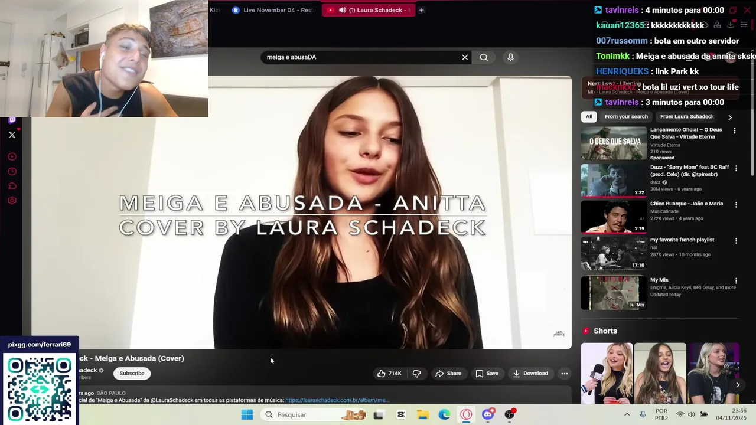Open options menu for My Mix

tap(736, 281)
